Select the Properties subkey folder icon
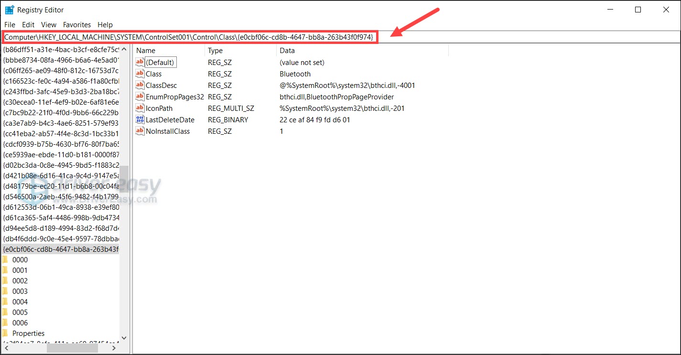 coord(5,333)
